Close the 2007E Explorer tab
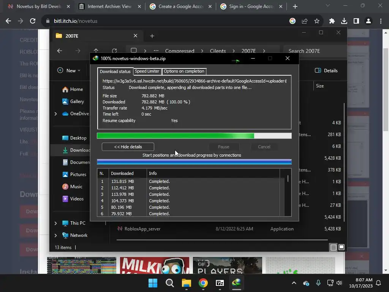Screen dimensions: 389x292 click(136, 36)
